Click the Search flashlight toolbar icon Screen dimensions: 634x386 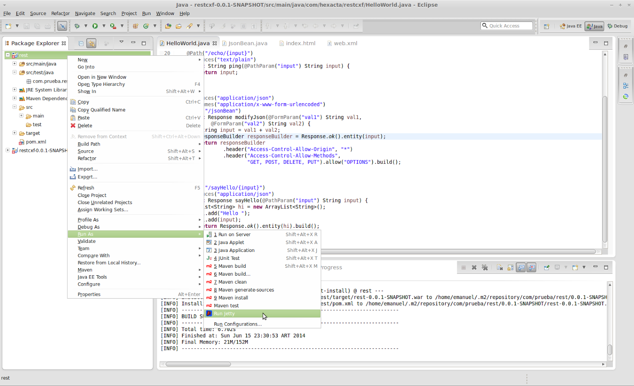tap(190, 26)
